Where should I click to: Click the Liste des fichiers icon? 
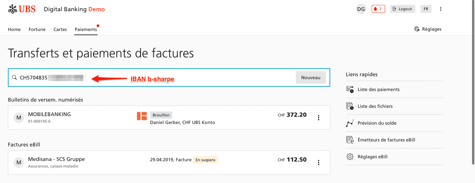tap(350, 106)
